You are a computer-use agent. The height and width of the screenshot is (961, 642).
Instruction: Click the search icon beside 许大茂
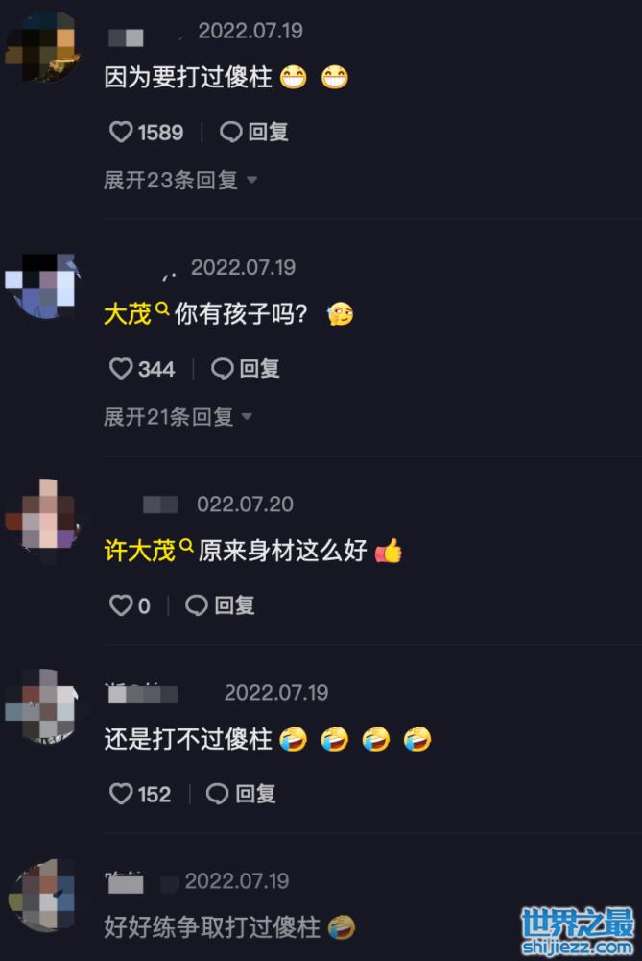pos(186,545)
